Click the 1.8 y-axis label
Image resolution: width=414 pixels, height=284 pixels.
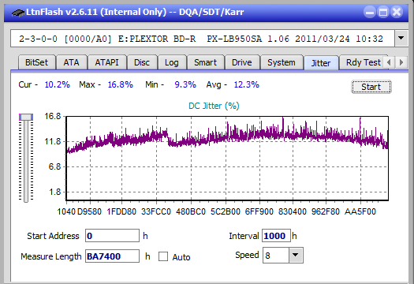point(54,192)
